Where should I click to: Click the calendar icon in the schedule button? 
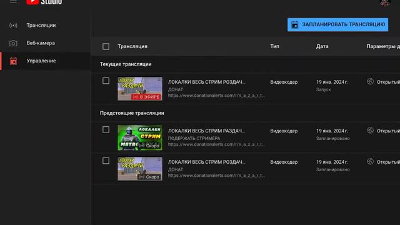point(295,24)
